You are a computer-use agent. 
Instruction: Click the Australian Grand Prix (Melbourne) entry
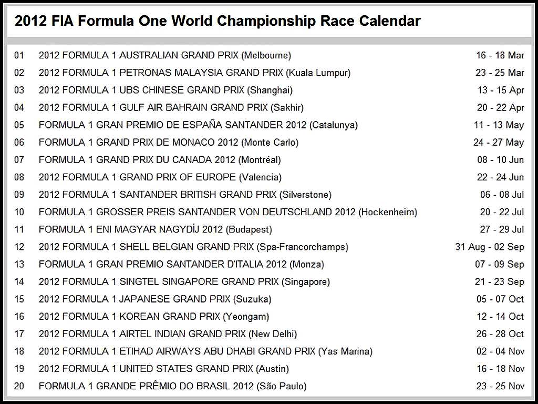point(164,55)
